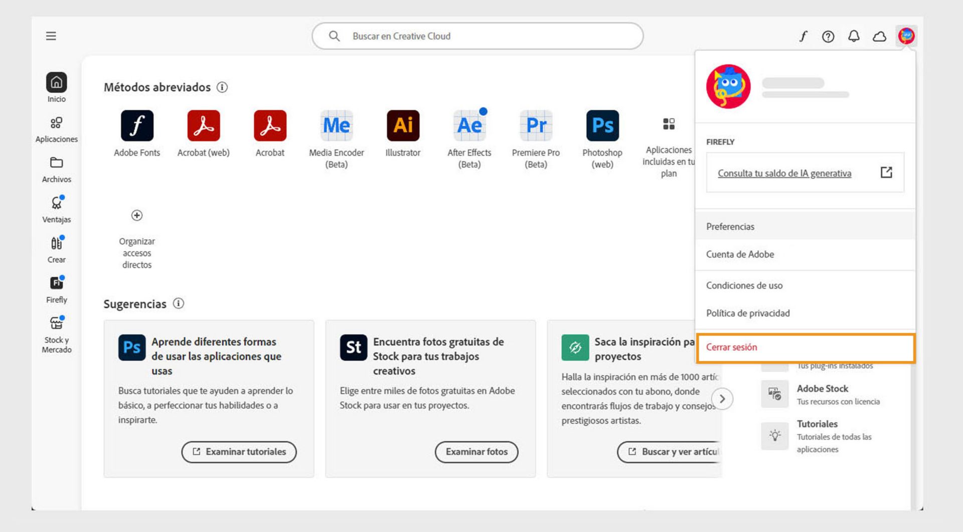The height and width of the screenshot is (532, 963).
Task: Open Archivos in the sidebar
Action: point(56,169)
